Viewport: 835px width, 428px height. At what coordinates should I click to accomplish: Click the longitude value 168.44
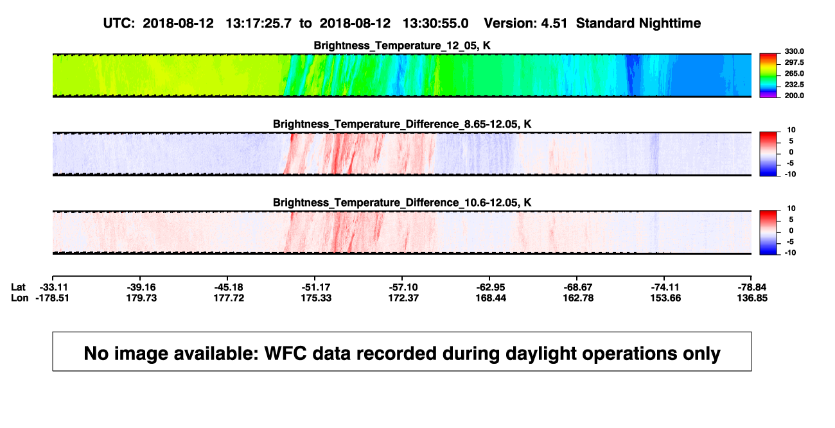click(x=490, y=298)
